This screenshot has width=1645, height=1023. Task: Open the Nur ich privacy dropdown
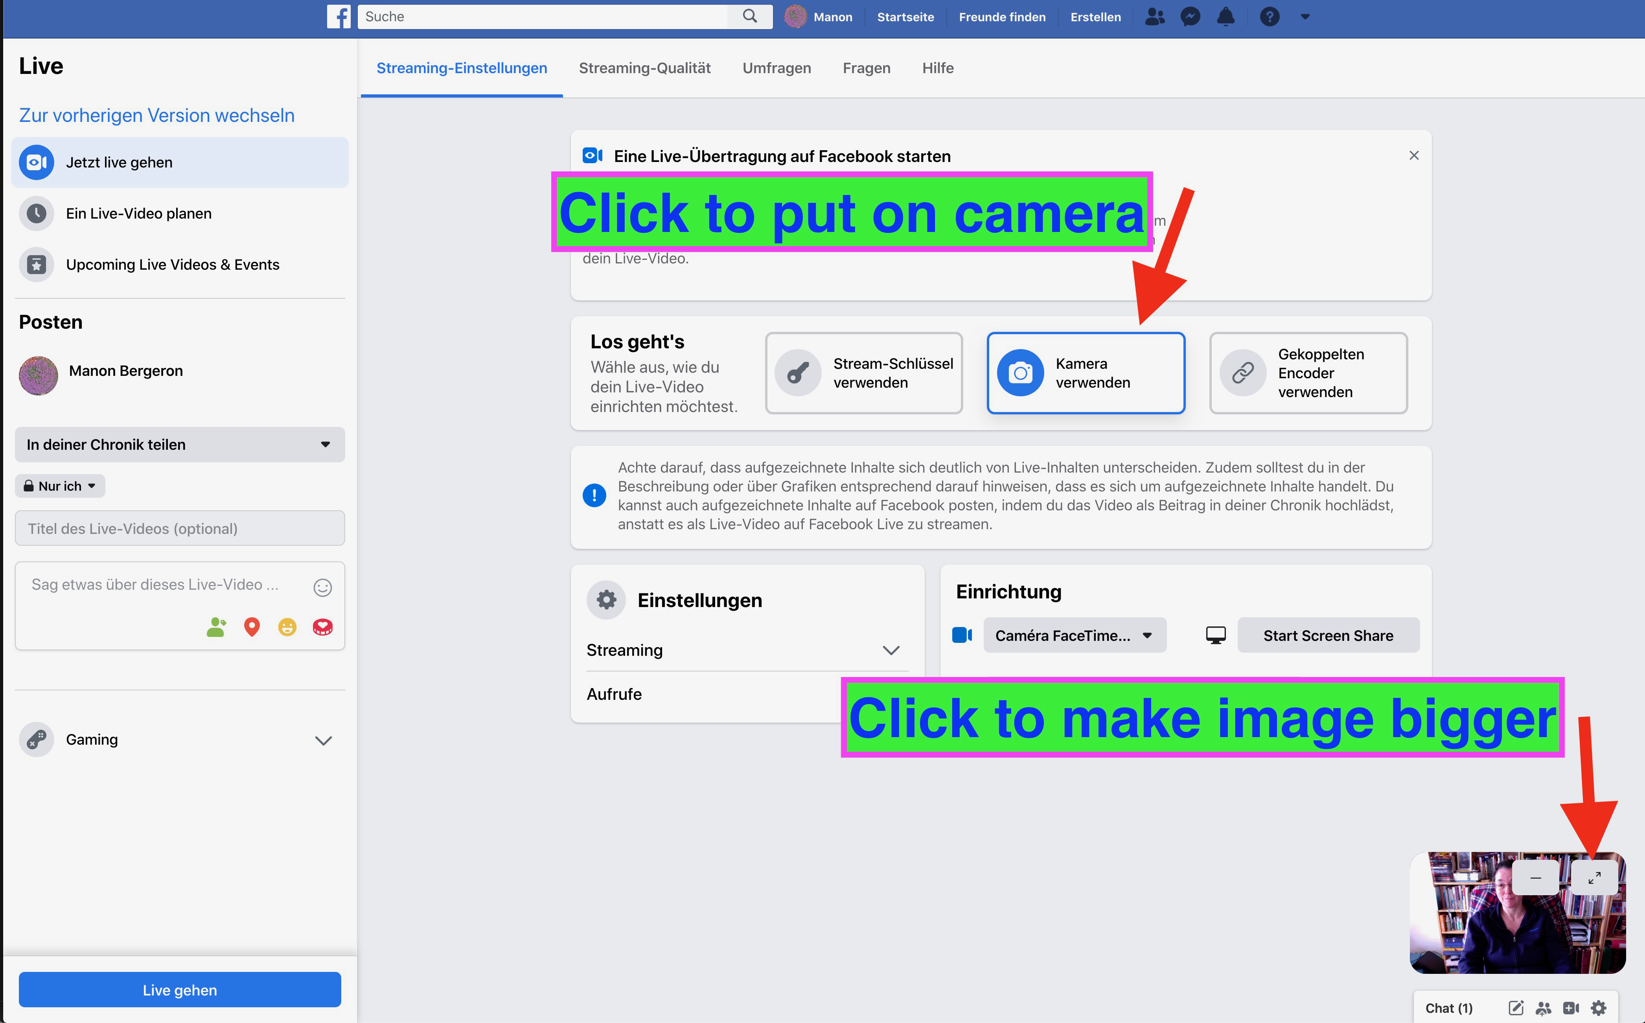pyautogui.click(x=60, y=486)
